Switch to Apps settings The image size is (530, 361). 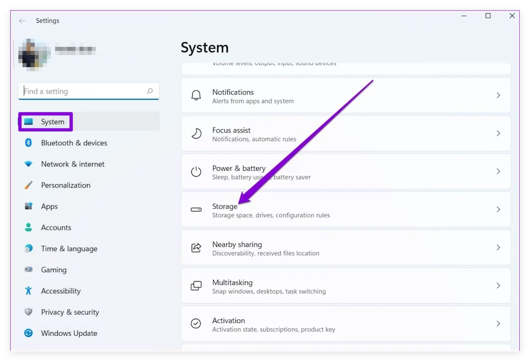tap(89, 206)
